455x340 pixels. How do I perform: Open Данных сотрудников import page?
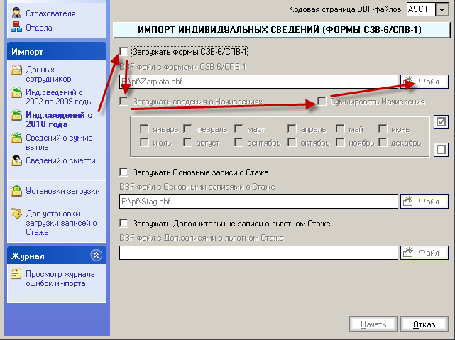click(x=48, y=74)
